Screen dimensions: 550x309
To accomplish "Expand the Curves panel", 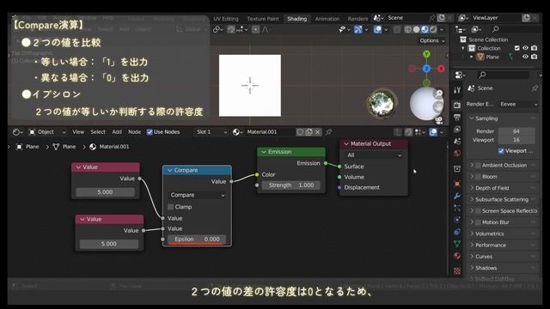I will pyautogui.click(x=483, y=257).
